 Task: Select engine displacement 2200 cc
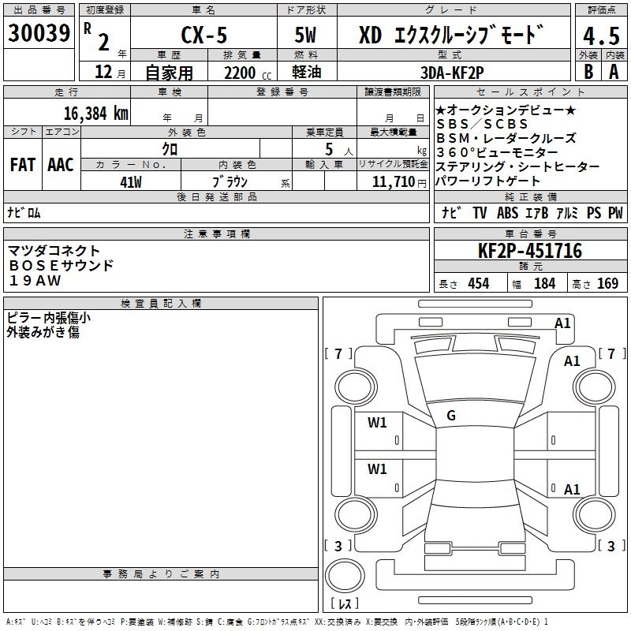248,73
